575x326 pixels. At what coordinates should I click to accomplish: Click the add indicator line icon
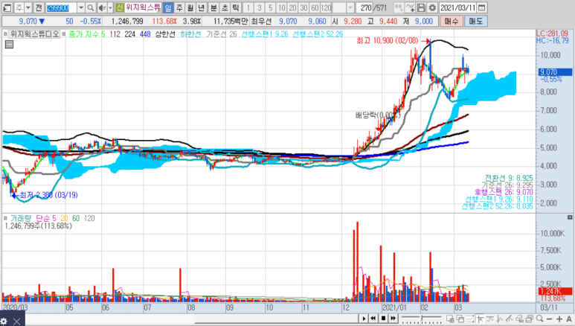(411, 7)
